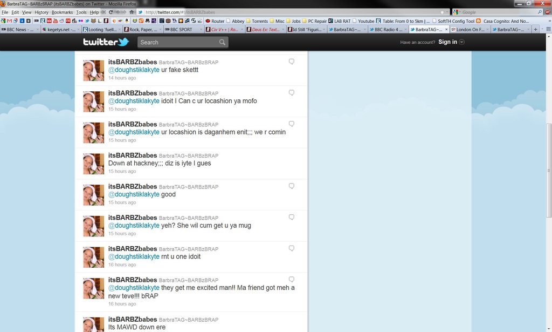Reload the page with the refresh icon

111,12
